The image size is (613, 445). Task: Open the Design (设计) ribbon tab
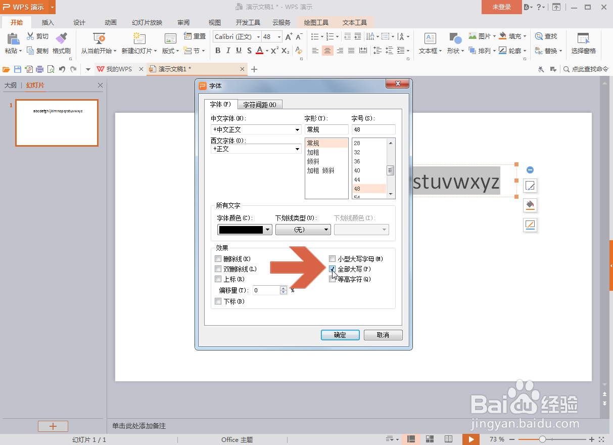(x=79, y=23)
